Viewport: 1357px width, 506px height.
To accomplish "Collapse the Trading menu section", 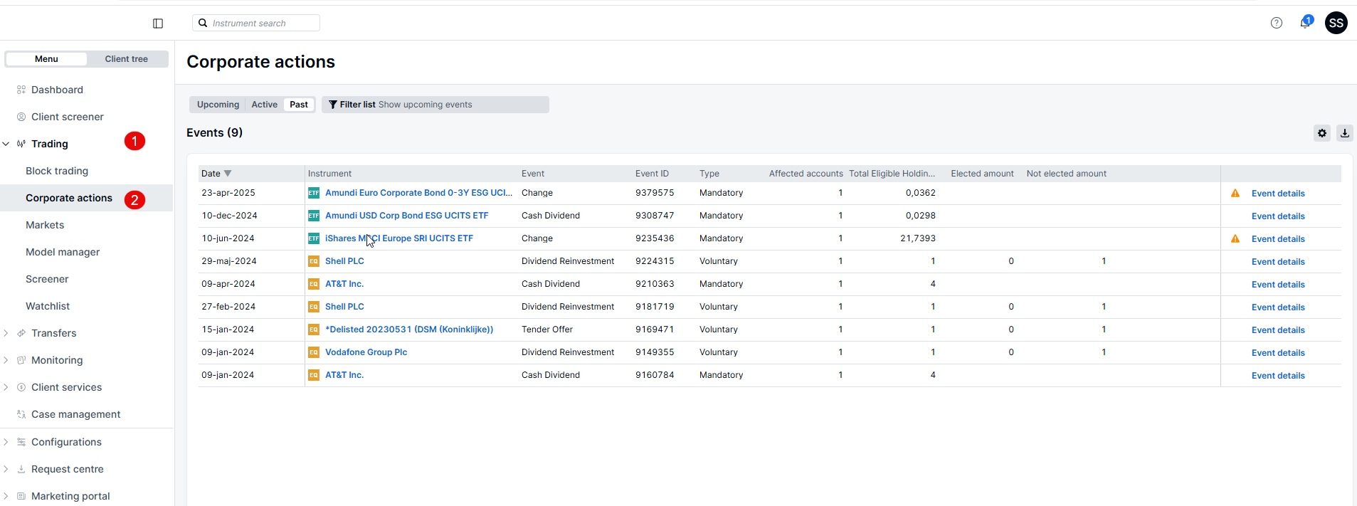I will (x=6, y=144).
